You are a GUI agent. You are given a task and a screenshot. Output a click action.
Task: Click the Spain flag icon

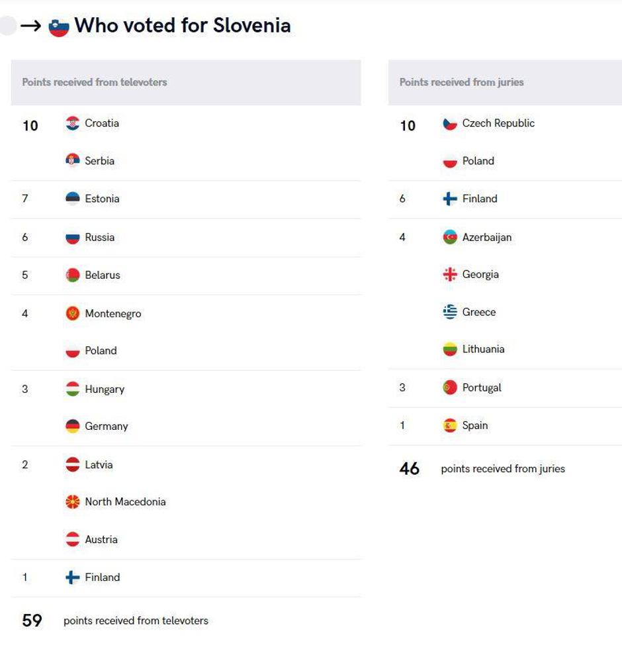[450, 426]
